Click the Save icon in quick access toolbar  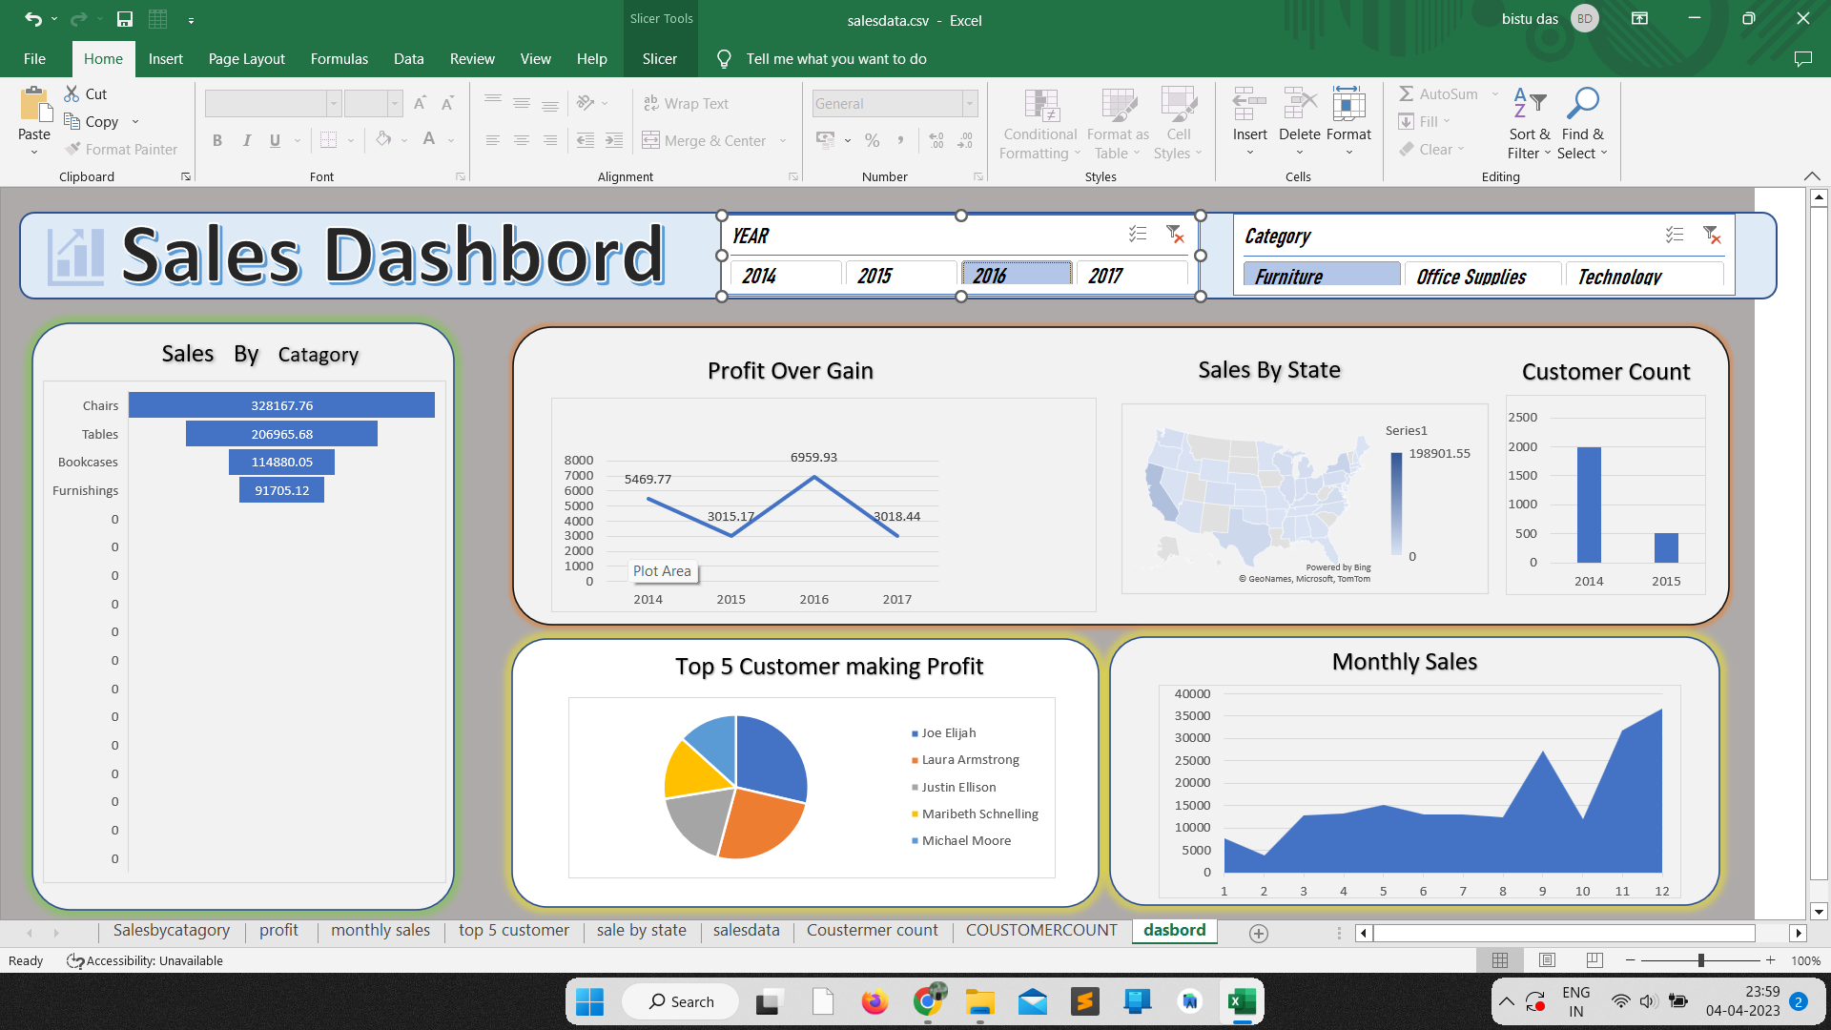(x=124, y=19)
